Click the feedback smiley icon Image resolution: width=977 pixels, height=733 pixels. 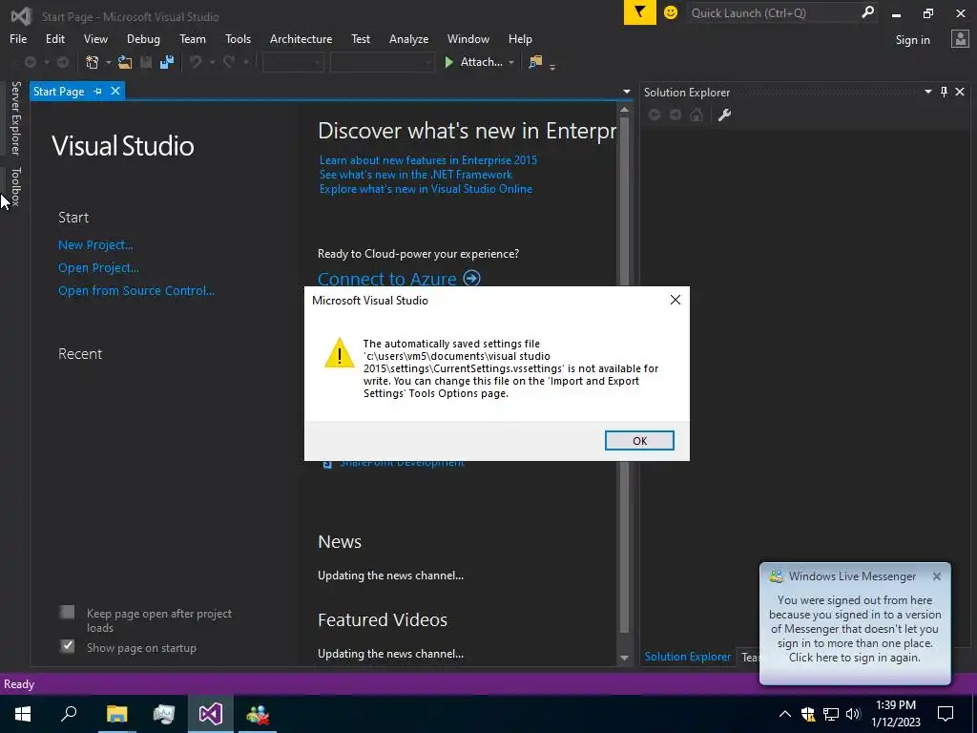coord(671,12)
